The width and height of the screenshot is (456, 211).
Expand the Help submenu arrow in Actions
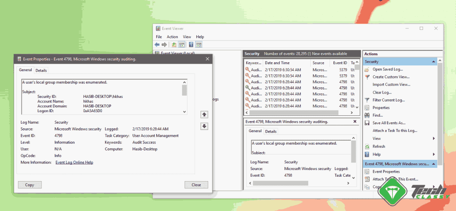(434, 154)
